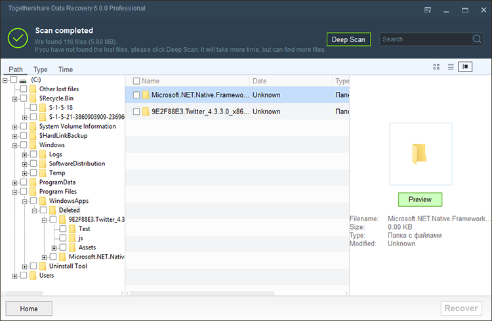This screenshot has height=321, width=492.
Task: Click the ProgramData folder icon
Action: [33, 182]
